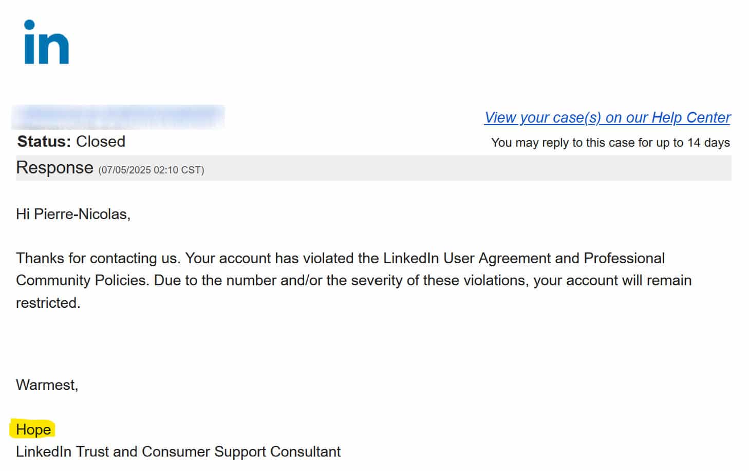The image size is (749, 471).
Task: Click the word Closed in status
Action: click(101, 142)
